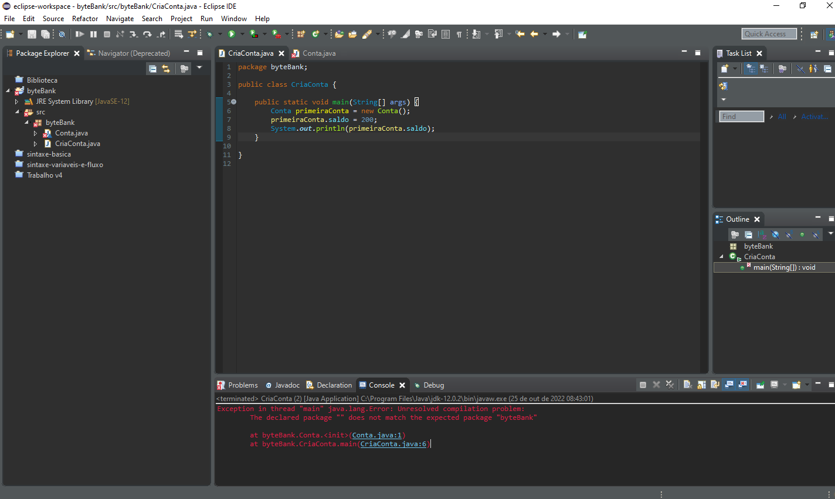The height and width of the screenshot is (499, 835).
Task: Click Last Edit Location arrow icon
Action: pyautogui.click(x=520, y=34)
